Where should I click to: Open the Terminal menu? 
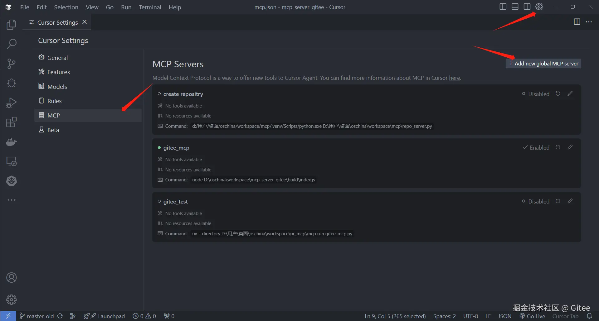(150, 7)
